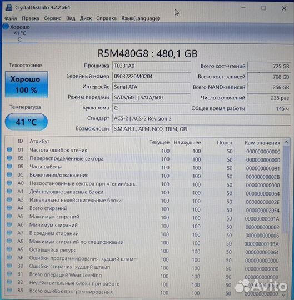Open the Язык(Language) menu

tap(141, 18)
